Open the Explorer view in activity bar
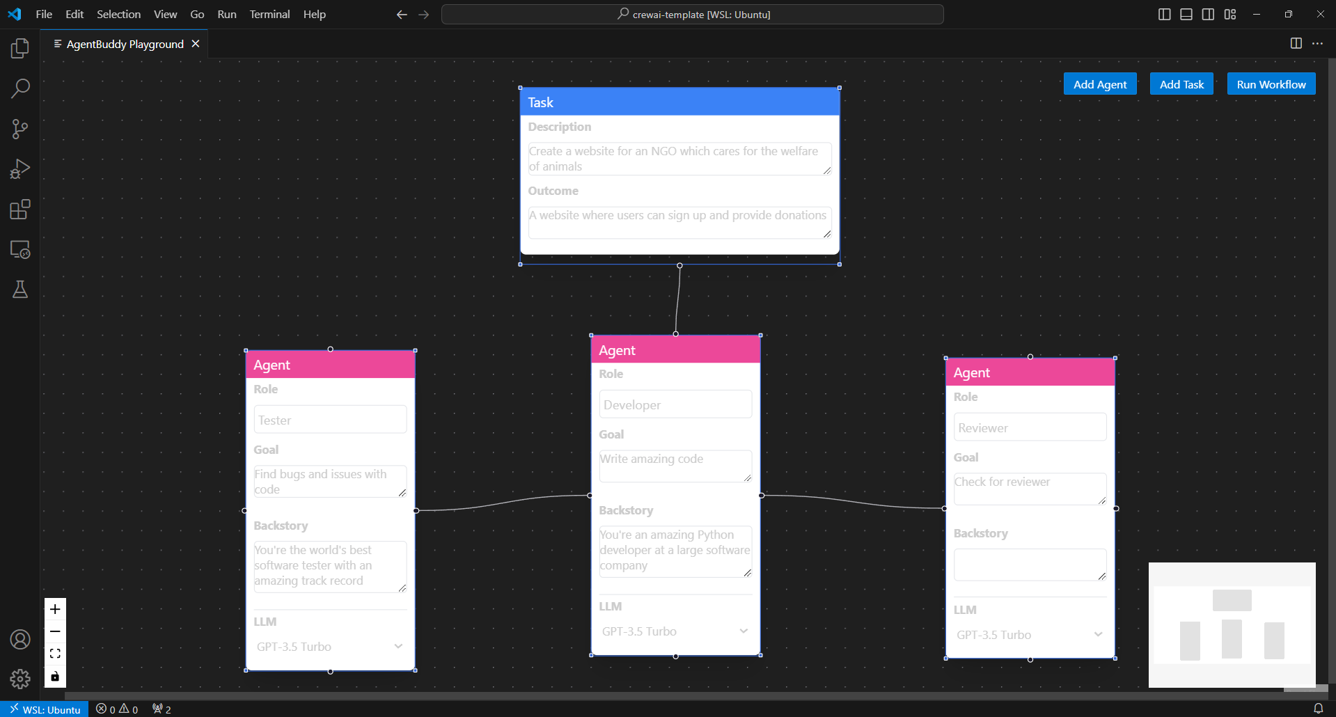The image size is (1336, 717). point(20,48)
